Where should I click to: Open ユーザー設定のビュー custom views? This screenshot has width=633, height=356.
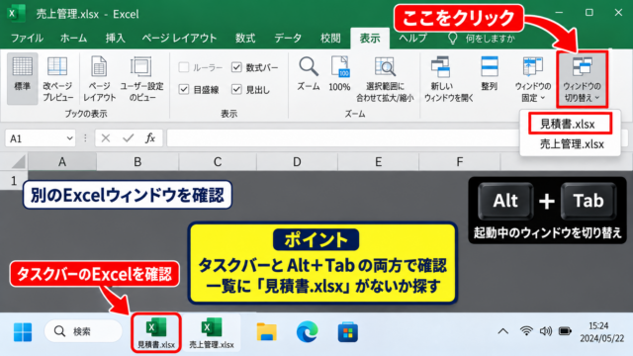coord(141,79)
